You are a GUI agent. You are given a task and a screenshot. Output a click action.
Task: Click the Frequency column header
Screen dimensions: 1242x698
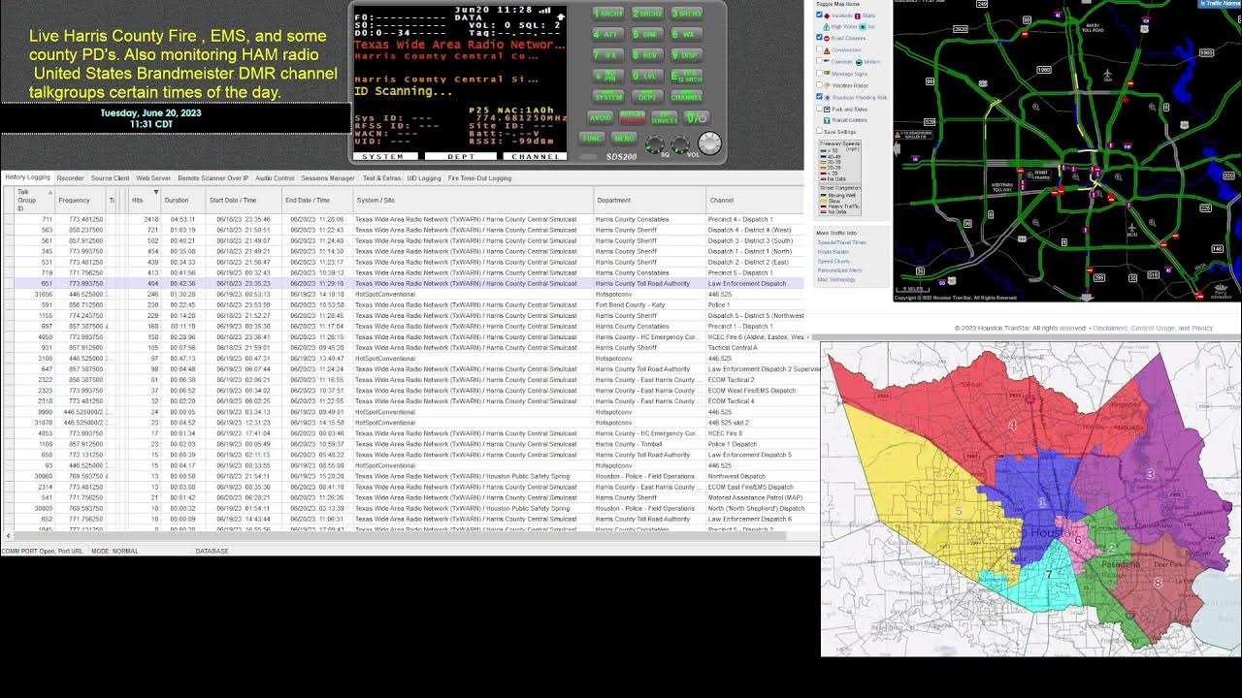point(80,201)
